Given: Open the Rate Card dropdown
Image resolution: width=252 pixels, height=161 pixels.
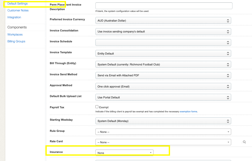Looking at the screenshot, I should click(x=163, y=142).
